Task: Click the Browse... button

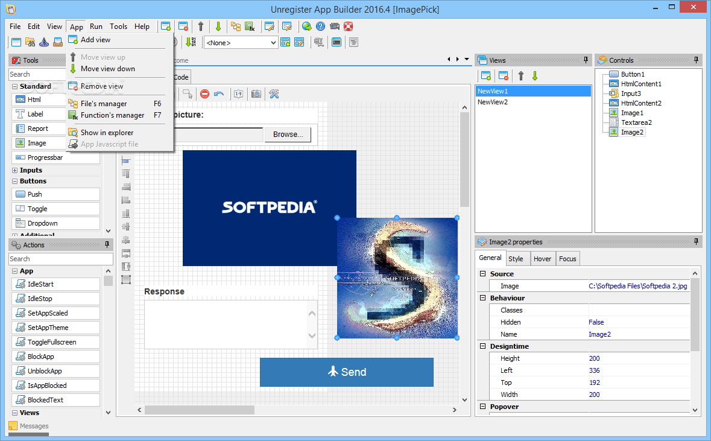Action: click(x=288, y=135)
